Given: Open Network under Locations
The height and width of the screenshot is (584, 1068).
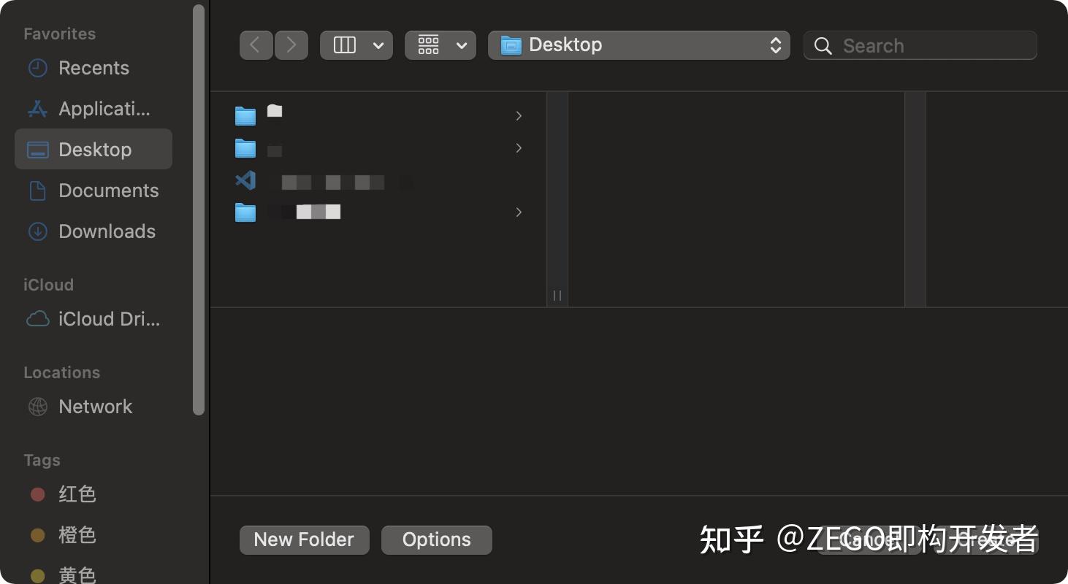Looking at the screenshot, I should 95,407.
